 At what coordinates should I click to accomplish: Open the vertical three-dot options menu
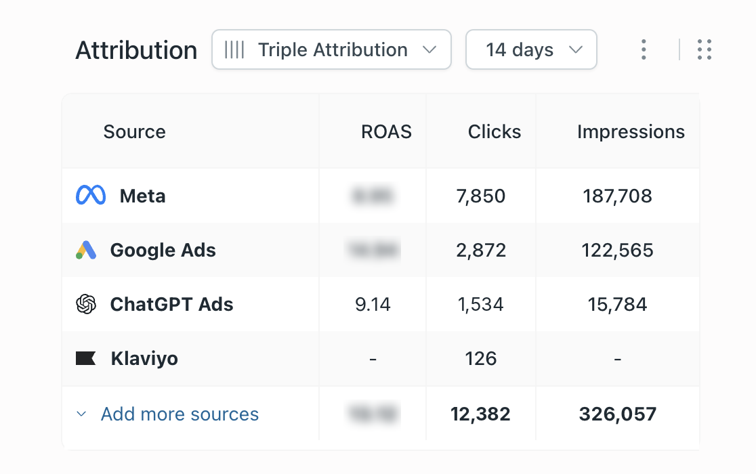[x=644, y=49]
